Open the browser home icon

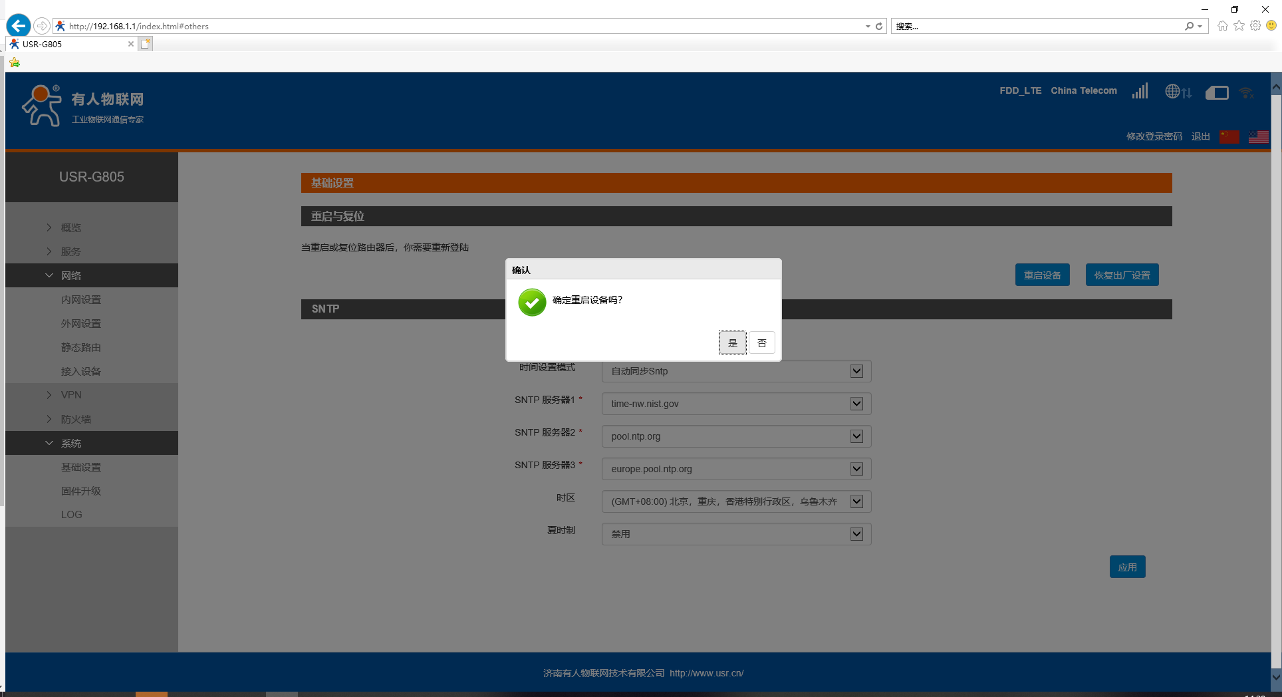pyautogui.click(x=1222, y=26)
